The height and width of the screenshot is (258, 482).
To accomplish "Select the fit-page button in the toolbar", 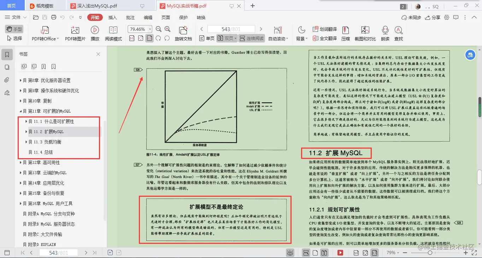I will (x=141, y=38).
